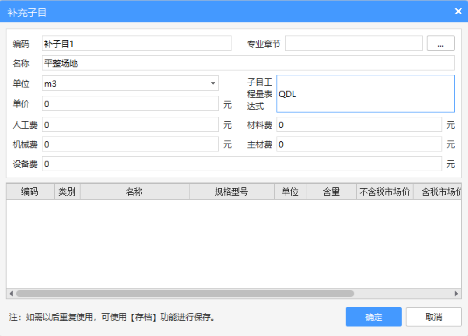Focus the 子目工程量表达式 text area
The image size is (468, 336).
365,94
